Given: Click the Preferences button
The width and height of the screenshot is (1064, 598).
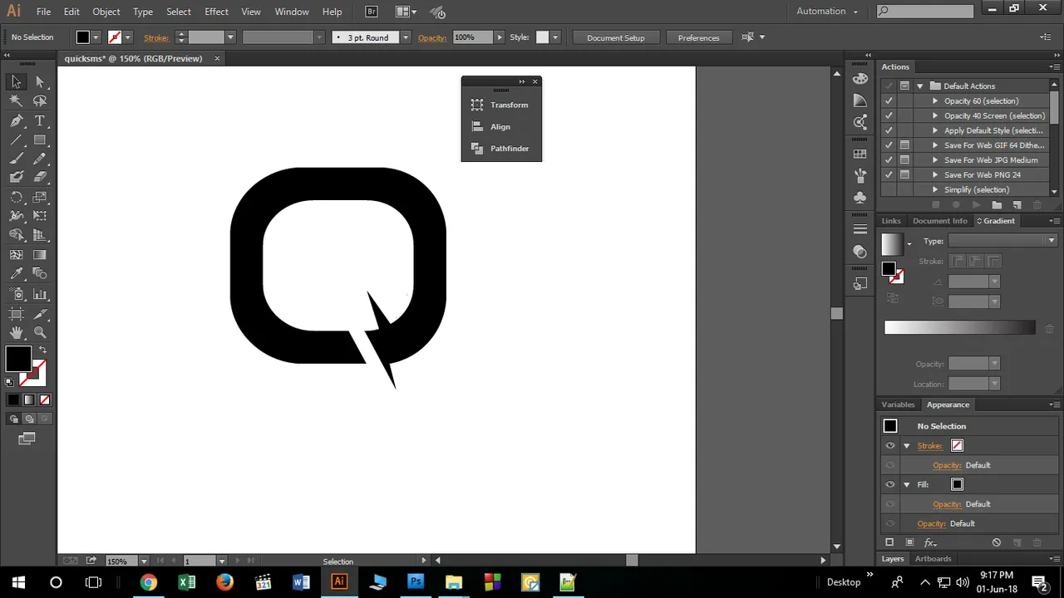Looking at the screenshot, I should click(x=698, y=37).
